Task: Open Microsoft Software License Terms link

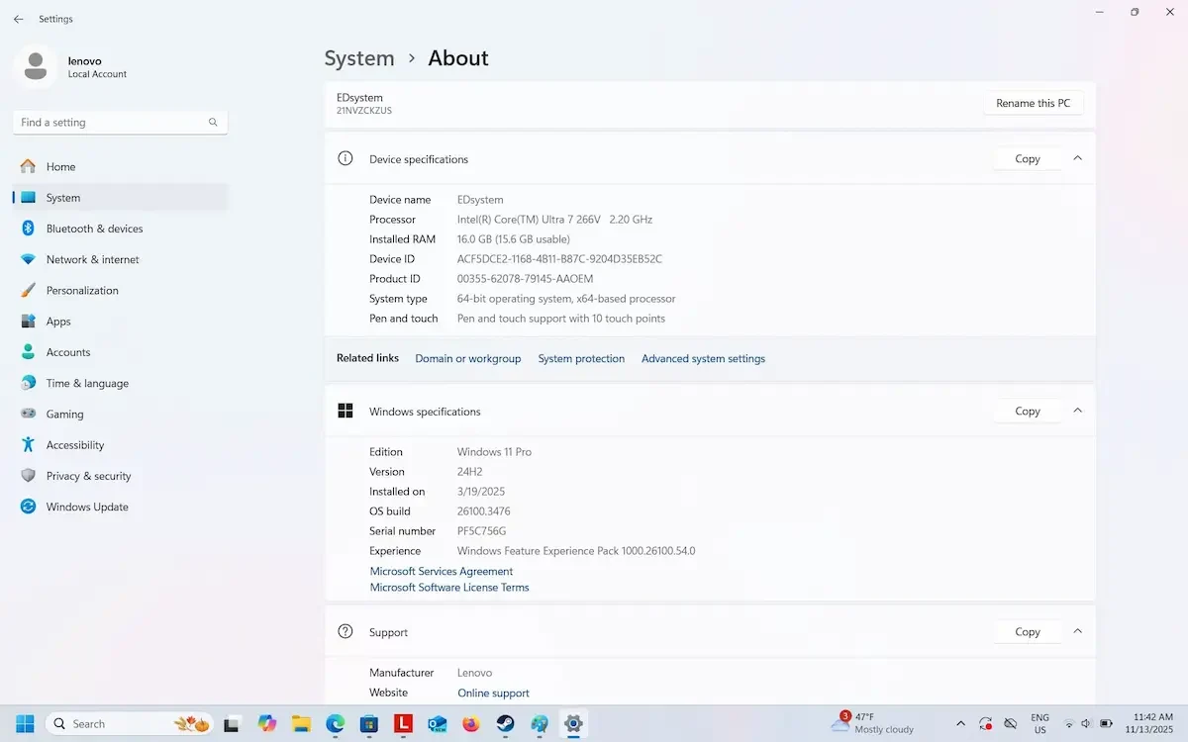Action: pos(449,588)
